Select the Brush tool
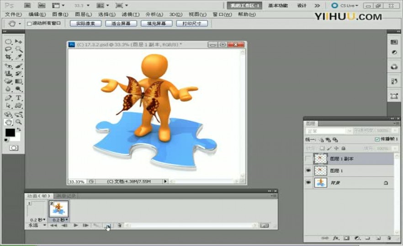403x246 pixels. coord(18,66)
